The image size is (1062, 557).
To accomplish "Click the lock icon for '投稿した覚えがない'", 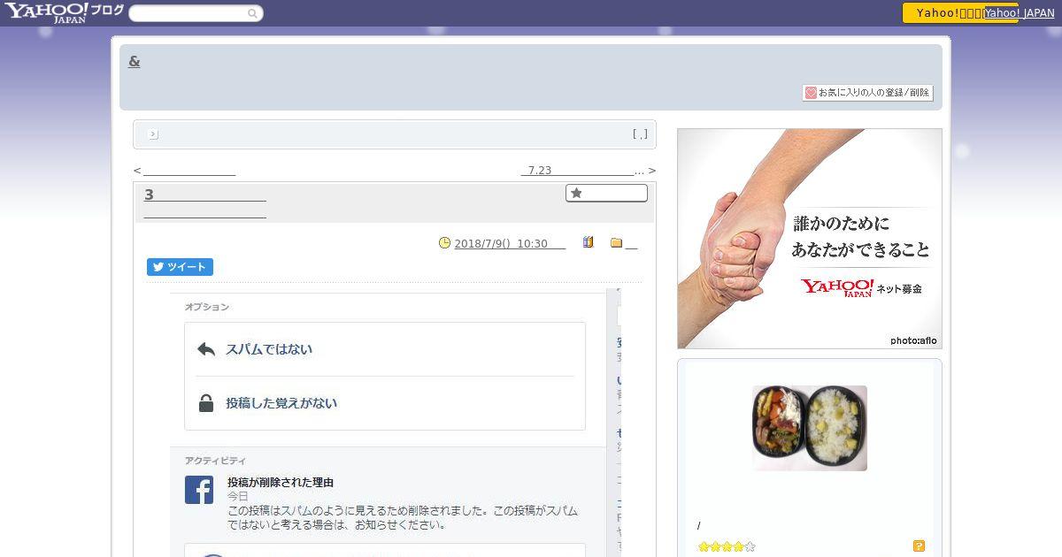I will (x=206, y=403).
